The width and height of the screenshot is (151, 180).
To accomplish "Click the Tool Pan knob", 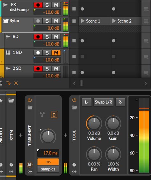I will coord(94,154).
